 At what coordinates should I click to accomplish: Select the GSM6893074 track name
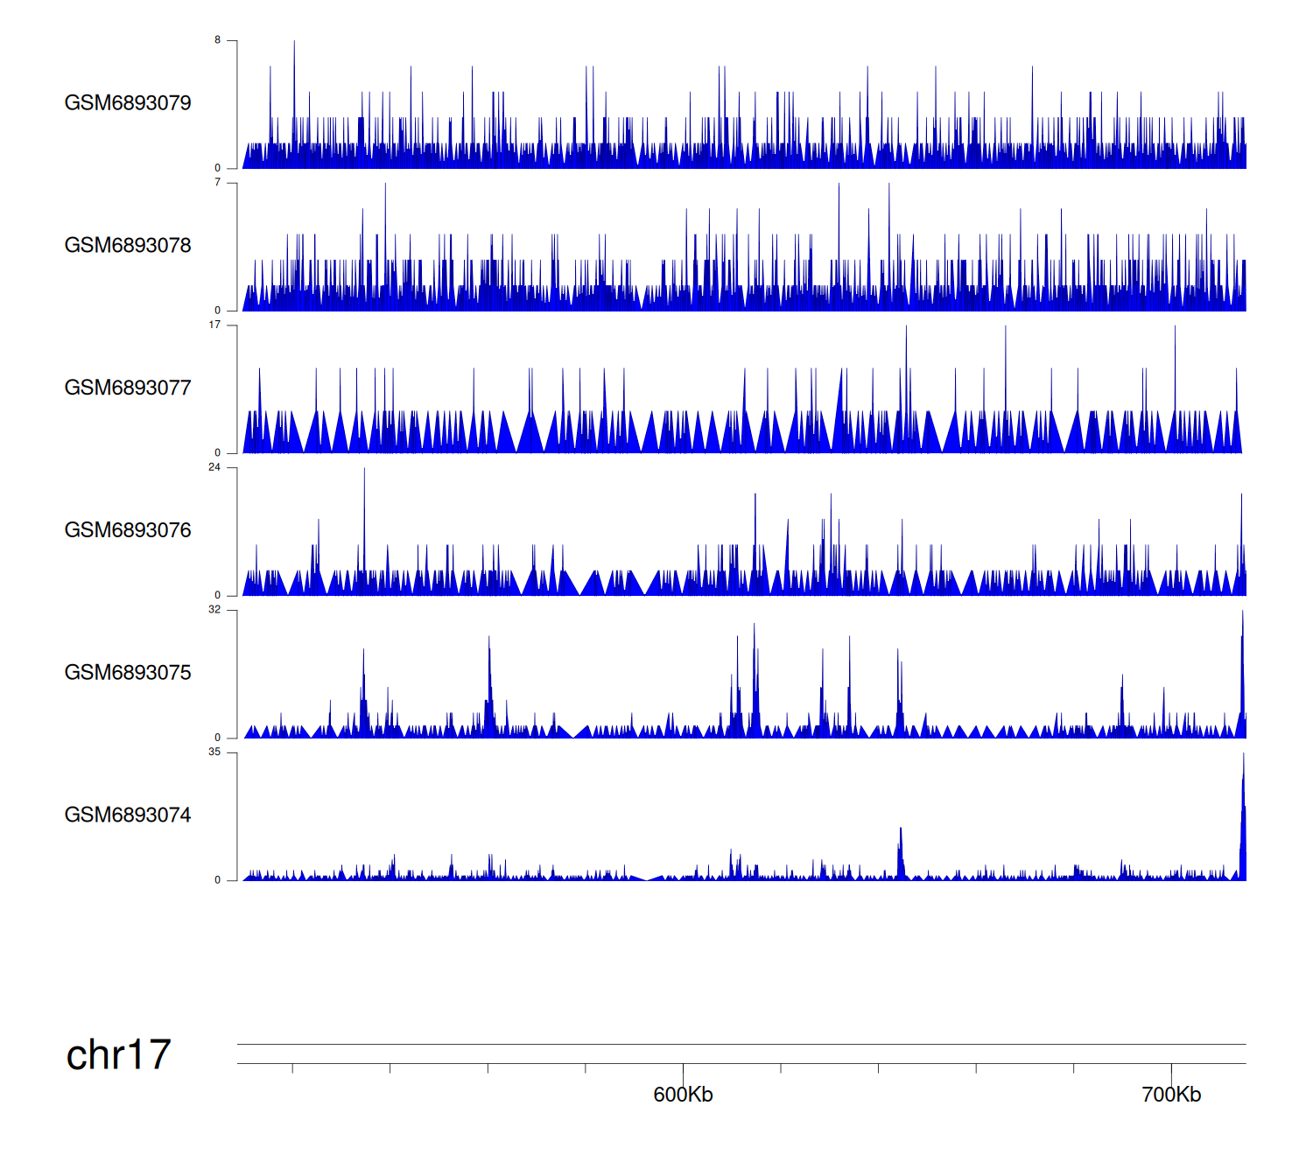(x=128, y=815)
